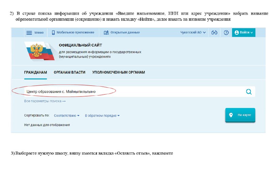Click the Open Data book icon
Image resolution: width=272 pixels, height=191 pixels.
(106, 33)
